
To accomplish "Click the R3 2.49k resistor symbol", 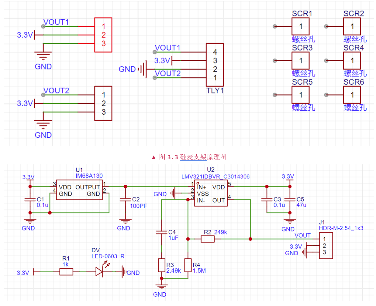I will coord(161,265).
